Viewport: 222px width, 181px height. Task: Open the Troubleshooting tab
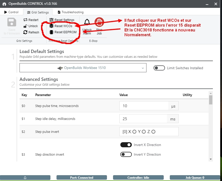click(x=70, y=12)
